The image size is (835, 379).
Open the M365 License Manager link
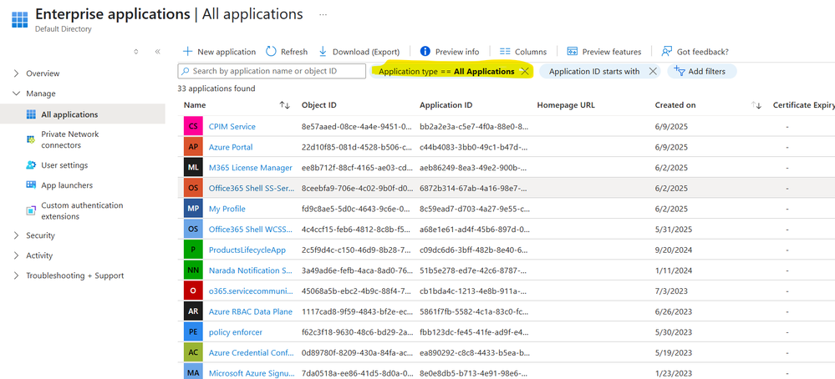[250, 168]
